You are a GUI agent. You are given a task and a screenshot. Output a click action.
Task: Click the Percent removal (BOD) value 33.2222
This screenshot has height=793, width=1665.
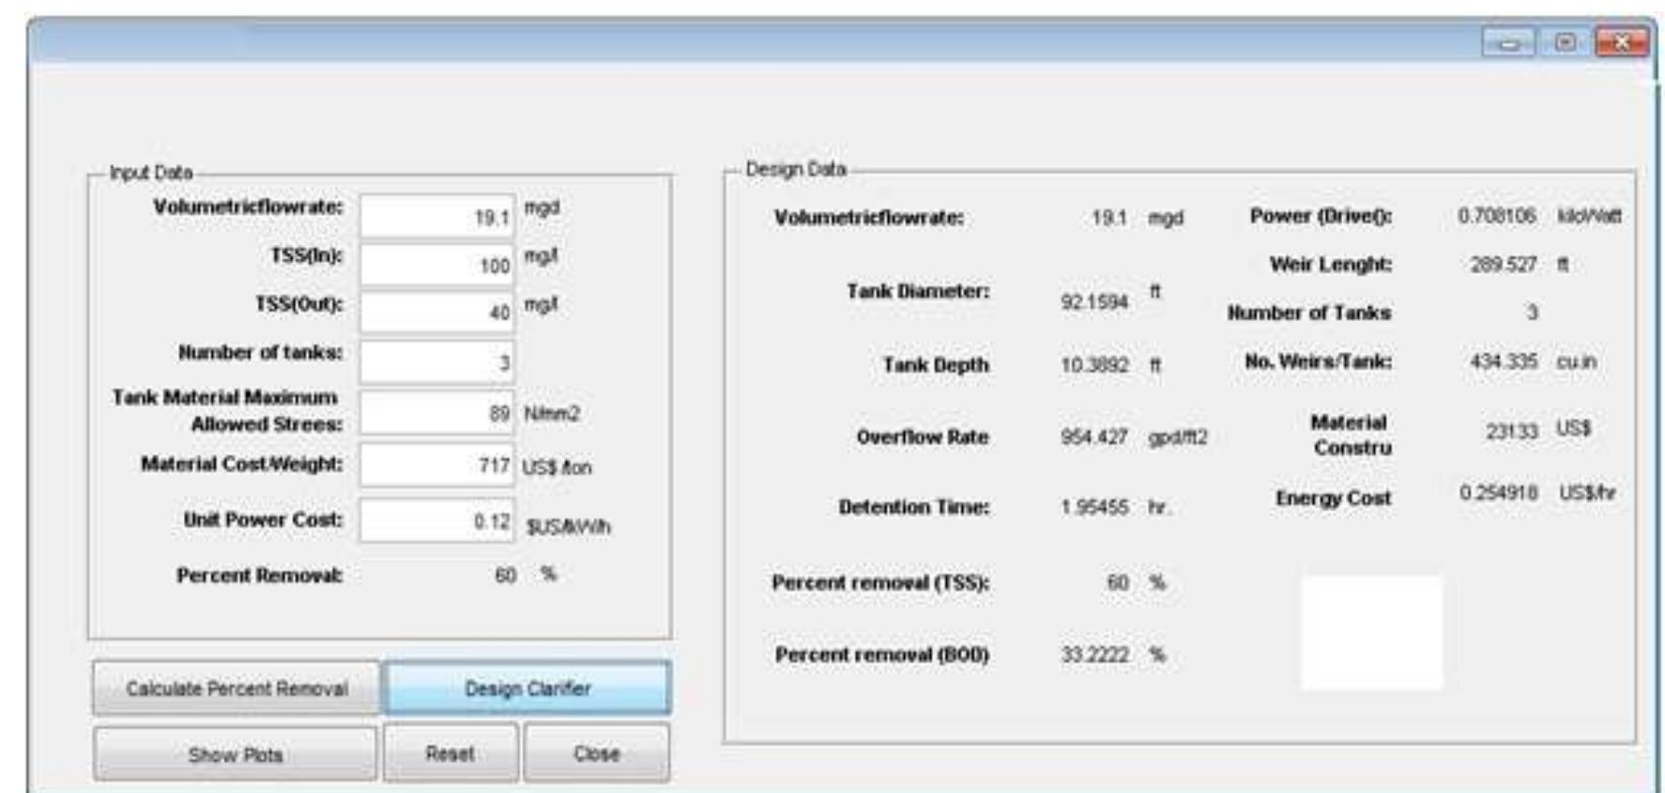click(x=1094, y=655)
